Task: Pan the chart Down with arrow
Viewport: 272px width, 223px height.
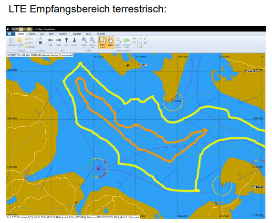Action: pyautogui.click(x=74, y=42)
